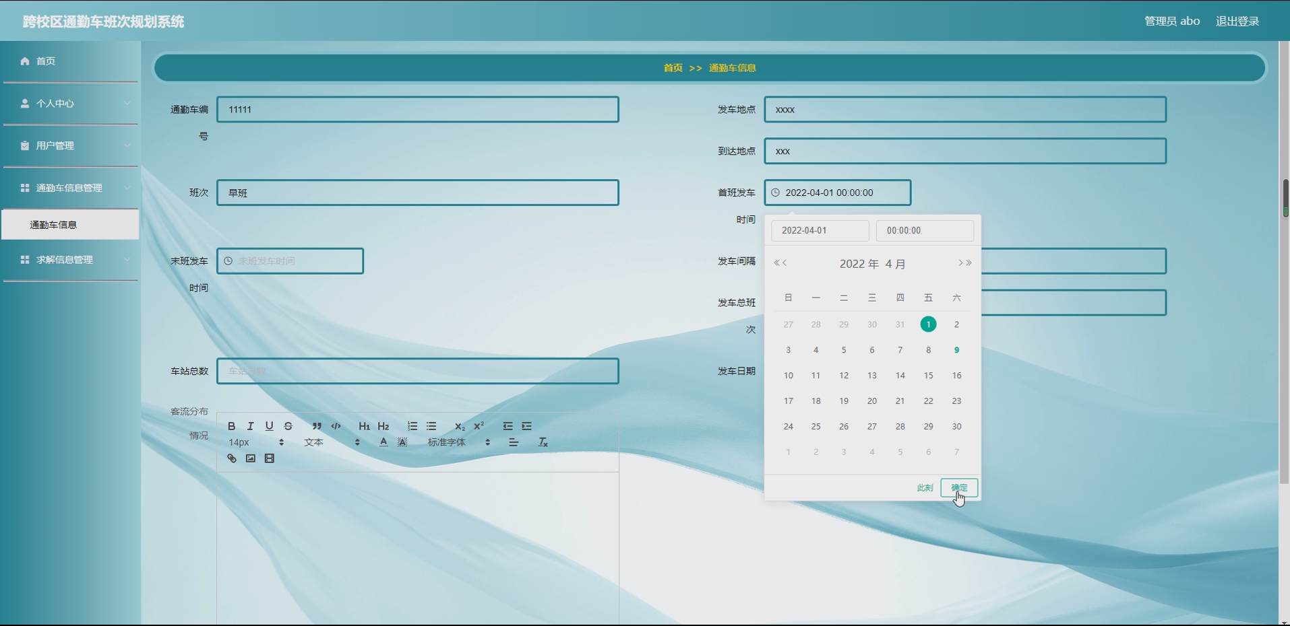Choose April 20 in date picker

pos(871,401)
